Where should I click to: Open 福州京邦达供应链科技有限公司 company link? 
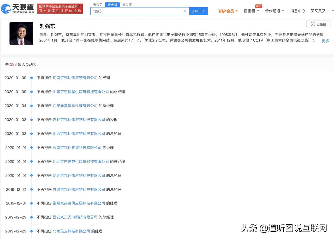79,203
